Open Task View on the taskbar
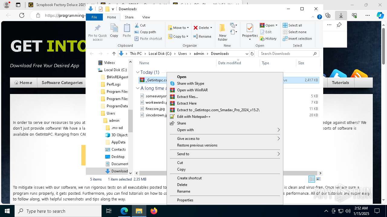The image size is (387, 217). (x=109, y=211)
